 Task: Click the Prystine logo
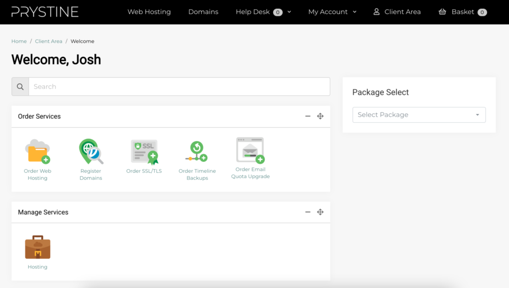pyautogui.click(x=45, y=11)
